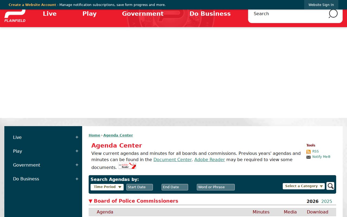Open the Select a Category dropdown
347x217 pixels.
coord(304,186)
